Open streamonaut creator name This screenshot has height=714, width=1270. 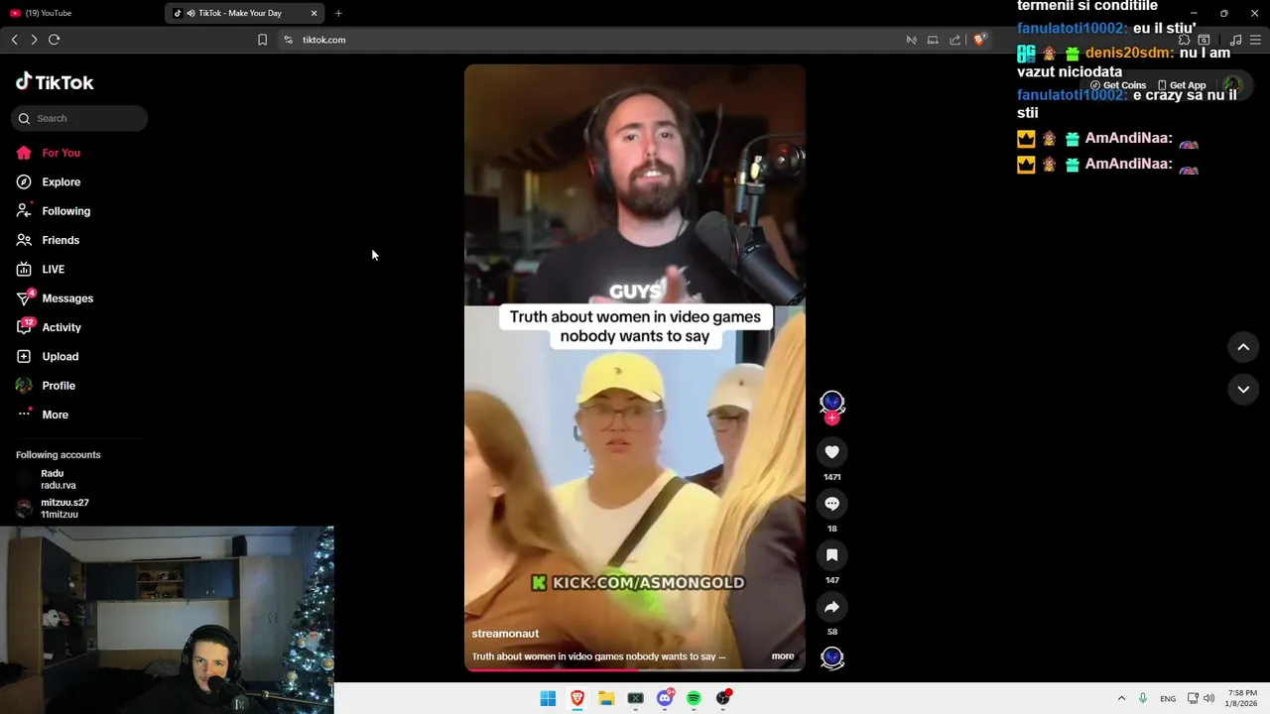click(505, 634)
